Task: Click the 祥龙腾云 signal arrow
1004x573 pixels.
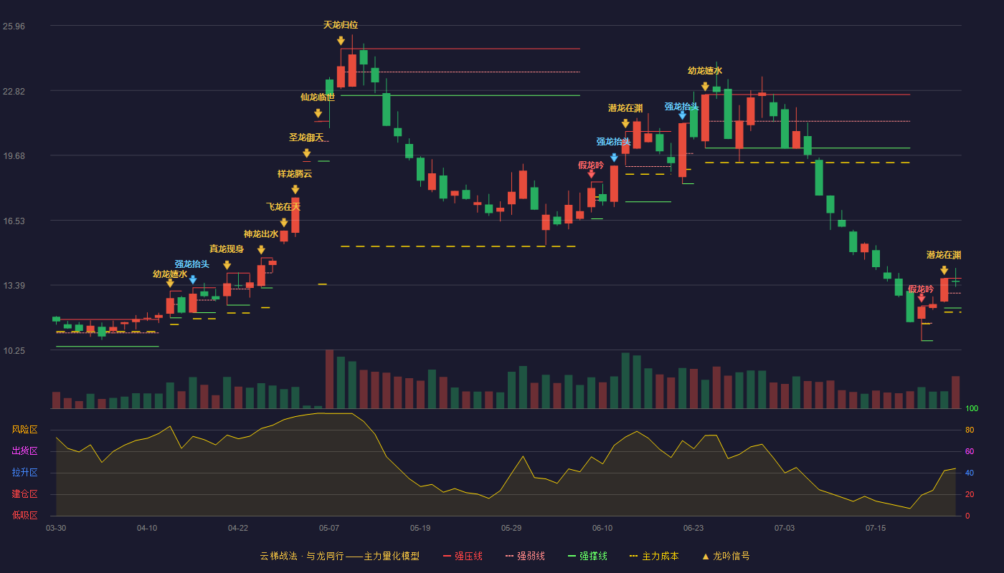Action: click(295, 190)
